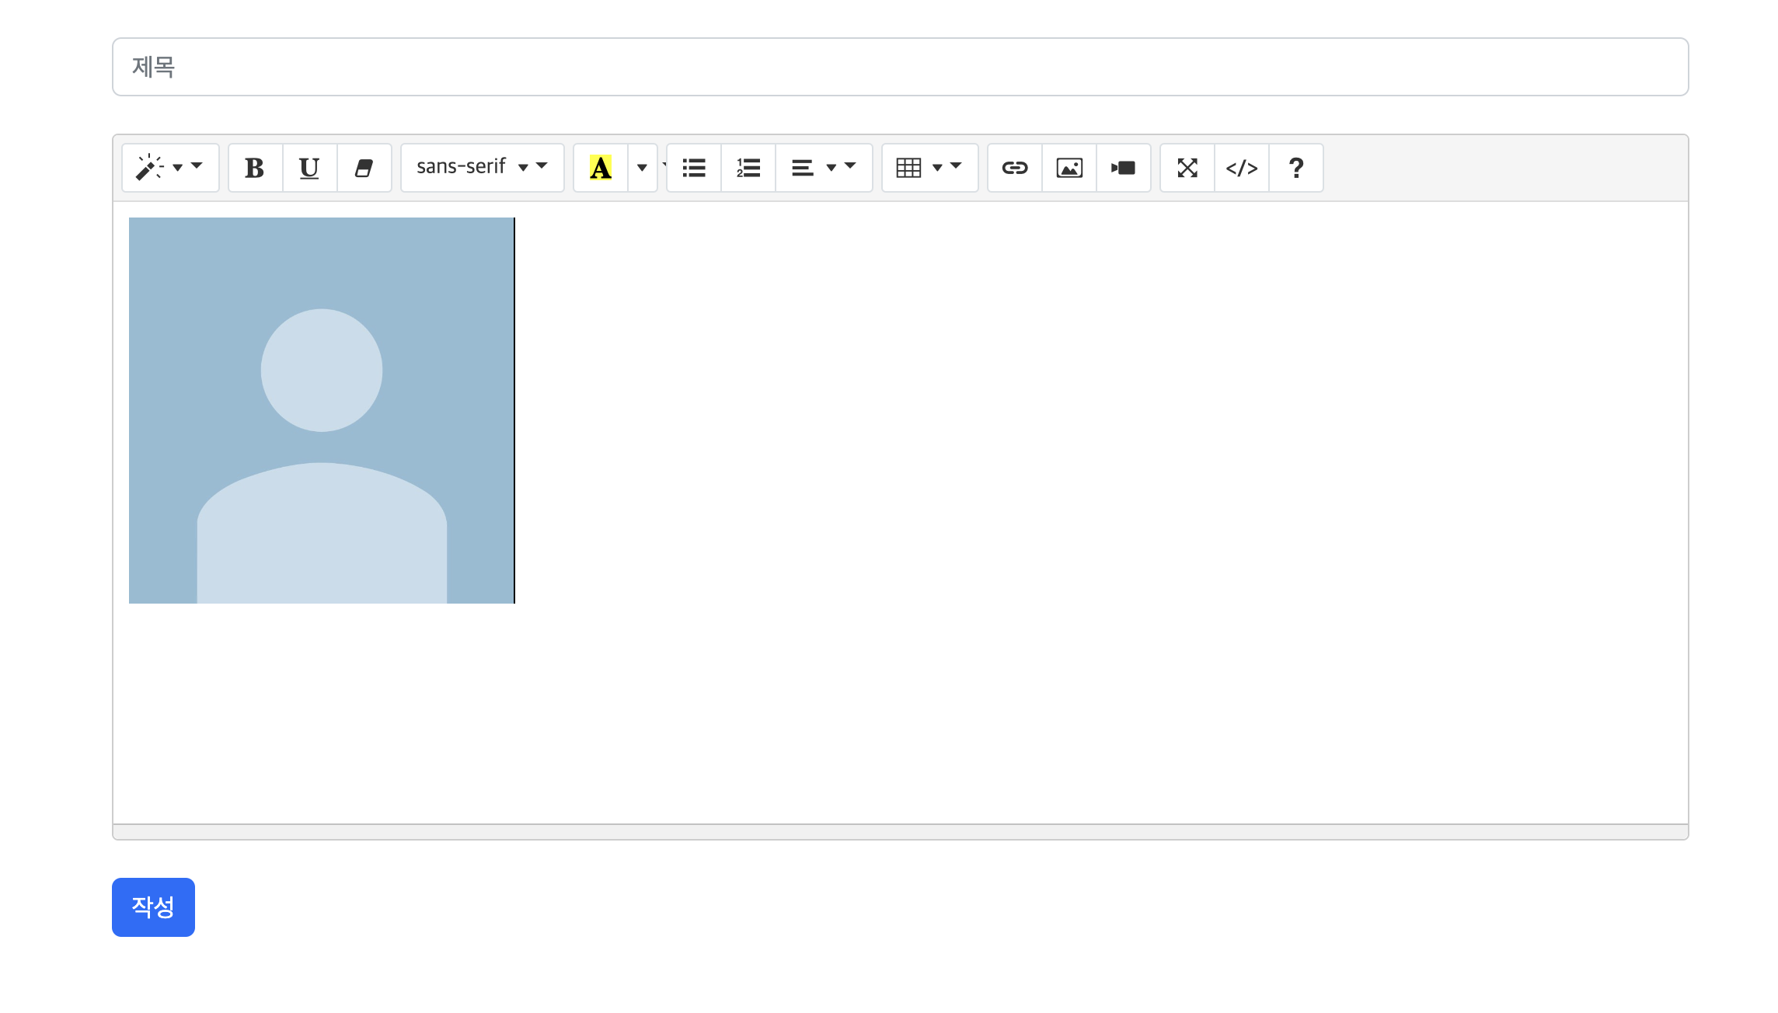Expand the text color palette arrow

tap(642, 168)
